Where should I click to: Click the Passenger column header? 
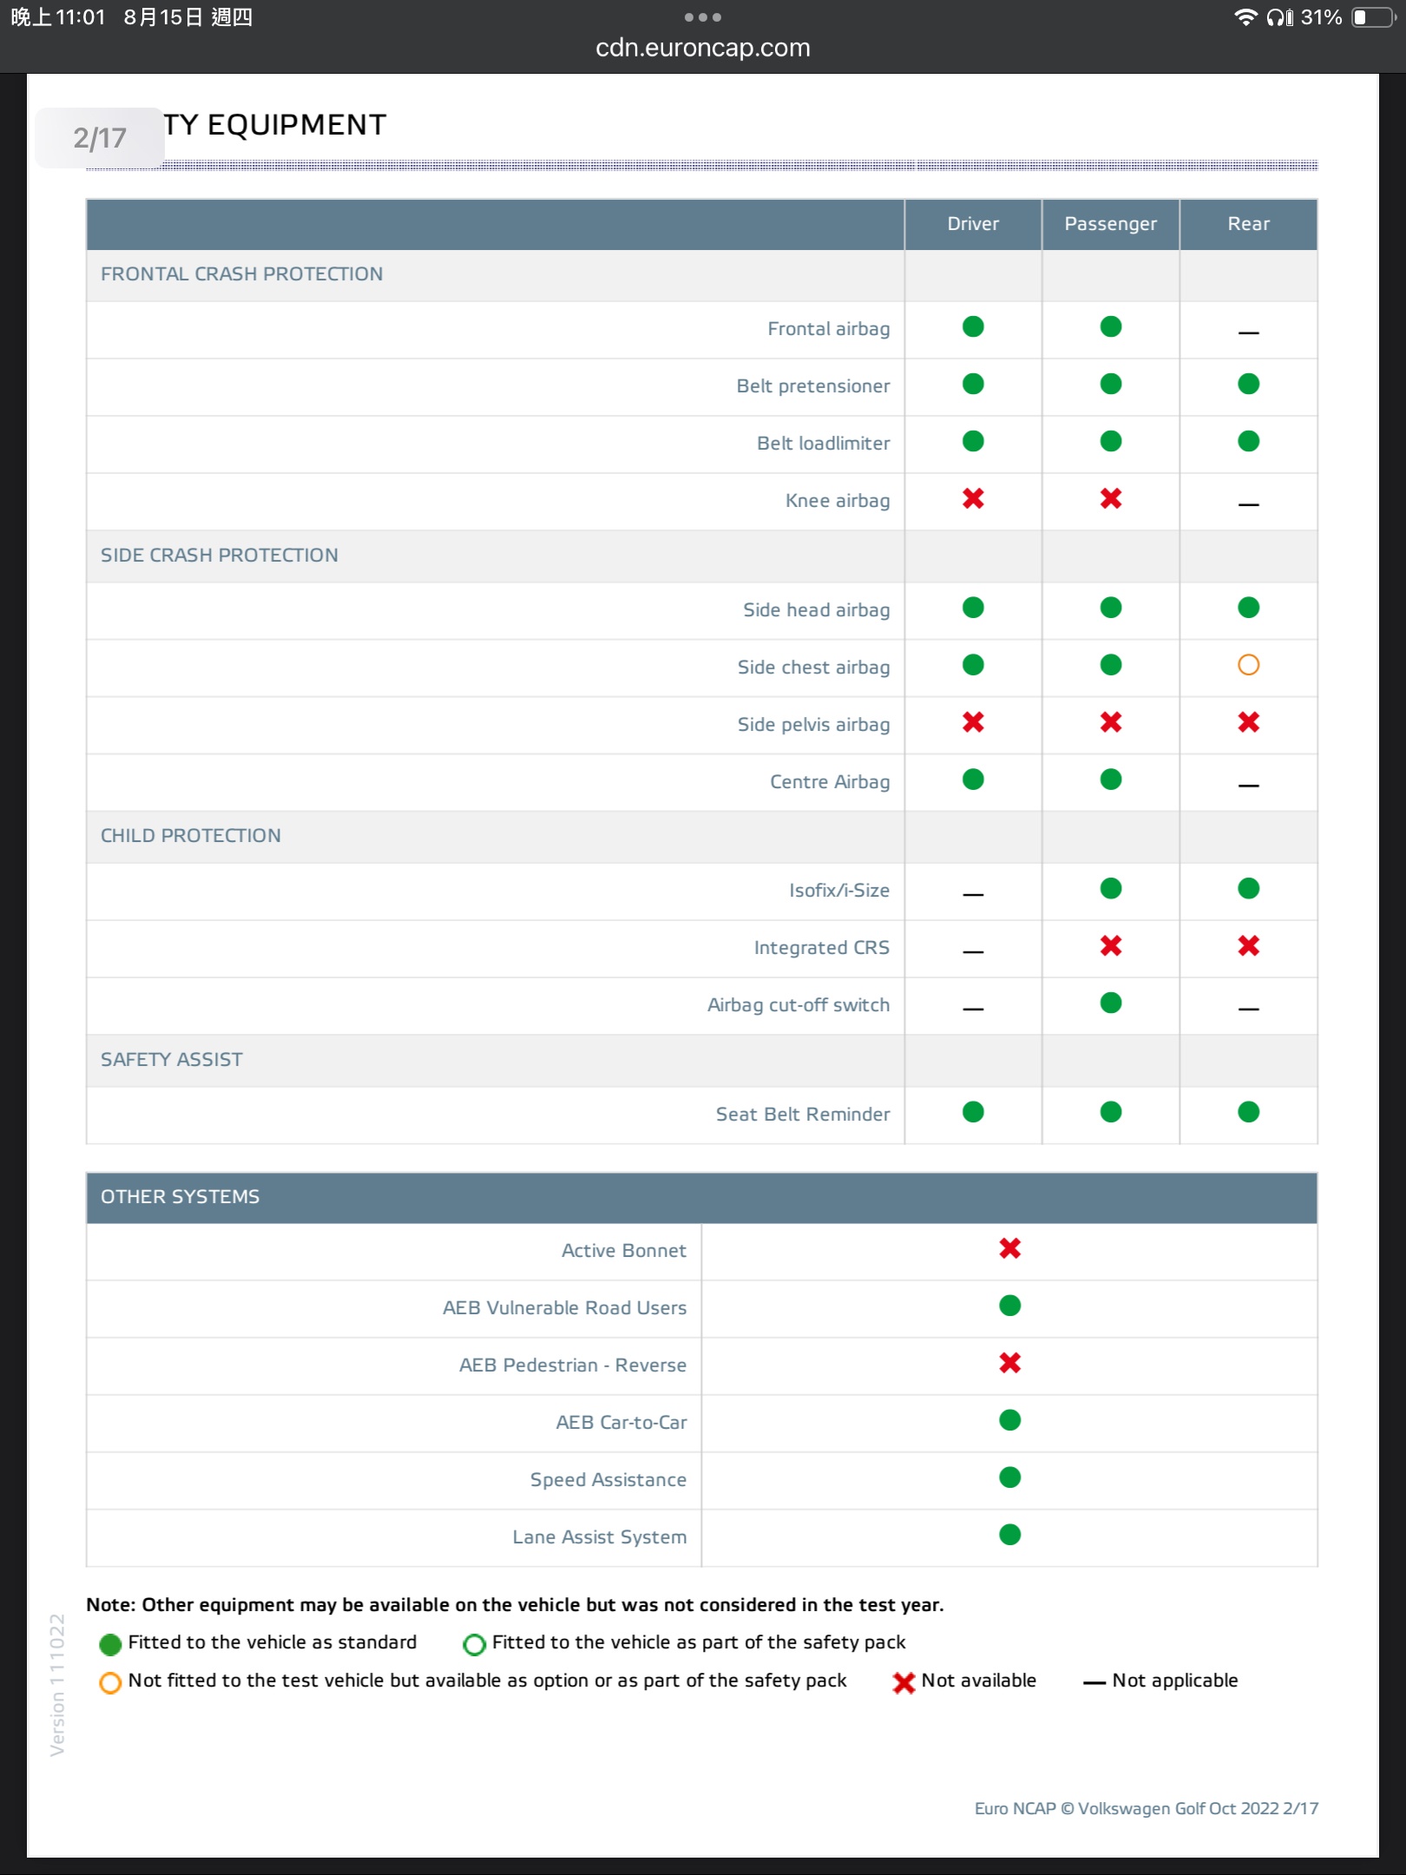click(1111, 224)
